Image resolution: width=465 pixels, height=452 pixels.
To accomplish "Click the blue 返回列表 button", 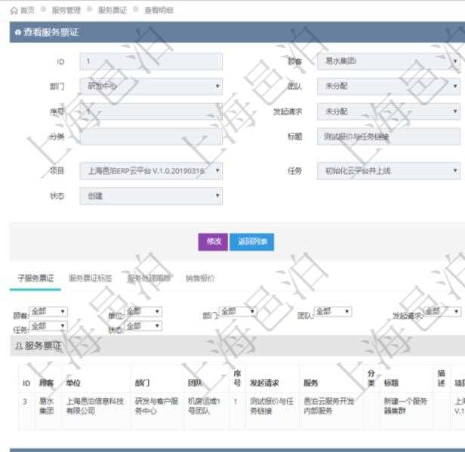I will pos(252,242).
